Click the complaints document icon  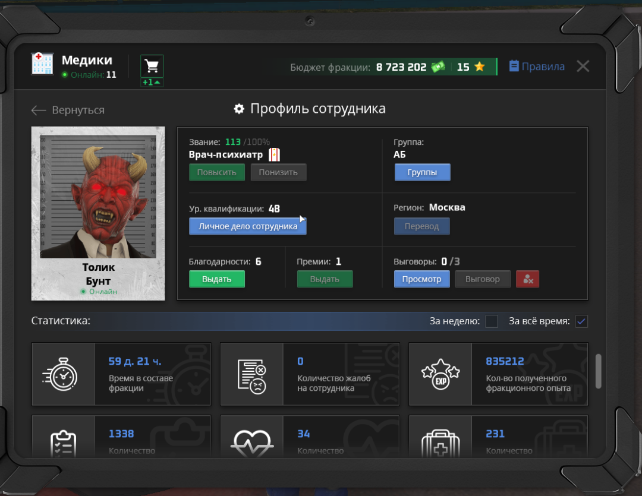[251, 374]
